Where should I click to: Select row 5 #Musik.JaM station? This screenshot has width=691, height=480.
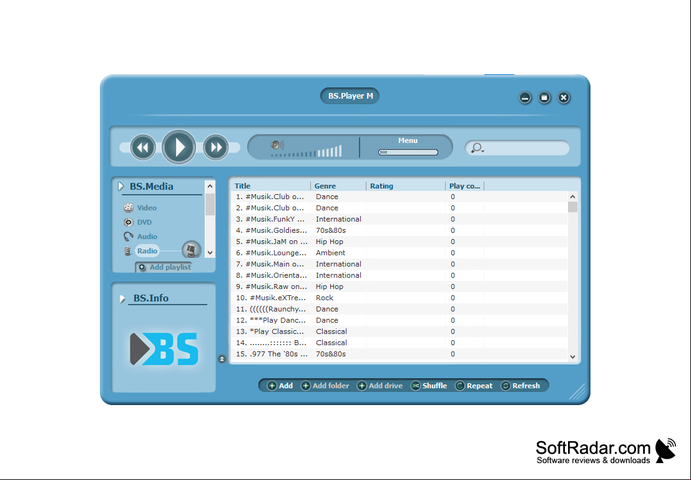pos(399,242)
